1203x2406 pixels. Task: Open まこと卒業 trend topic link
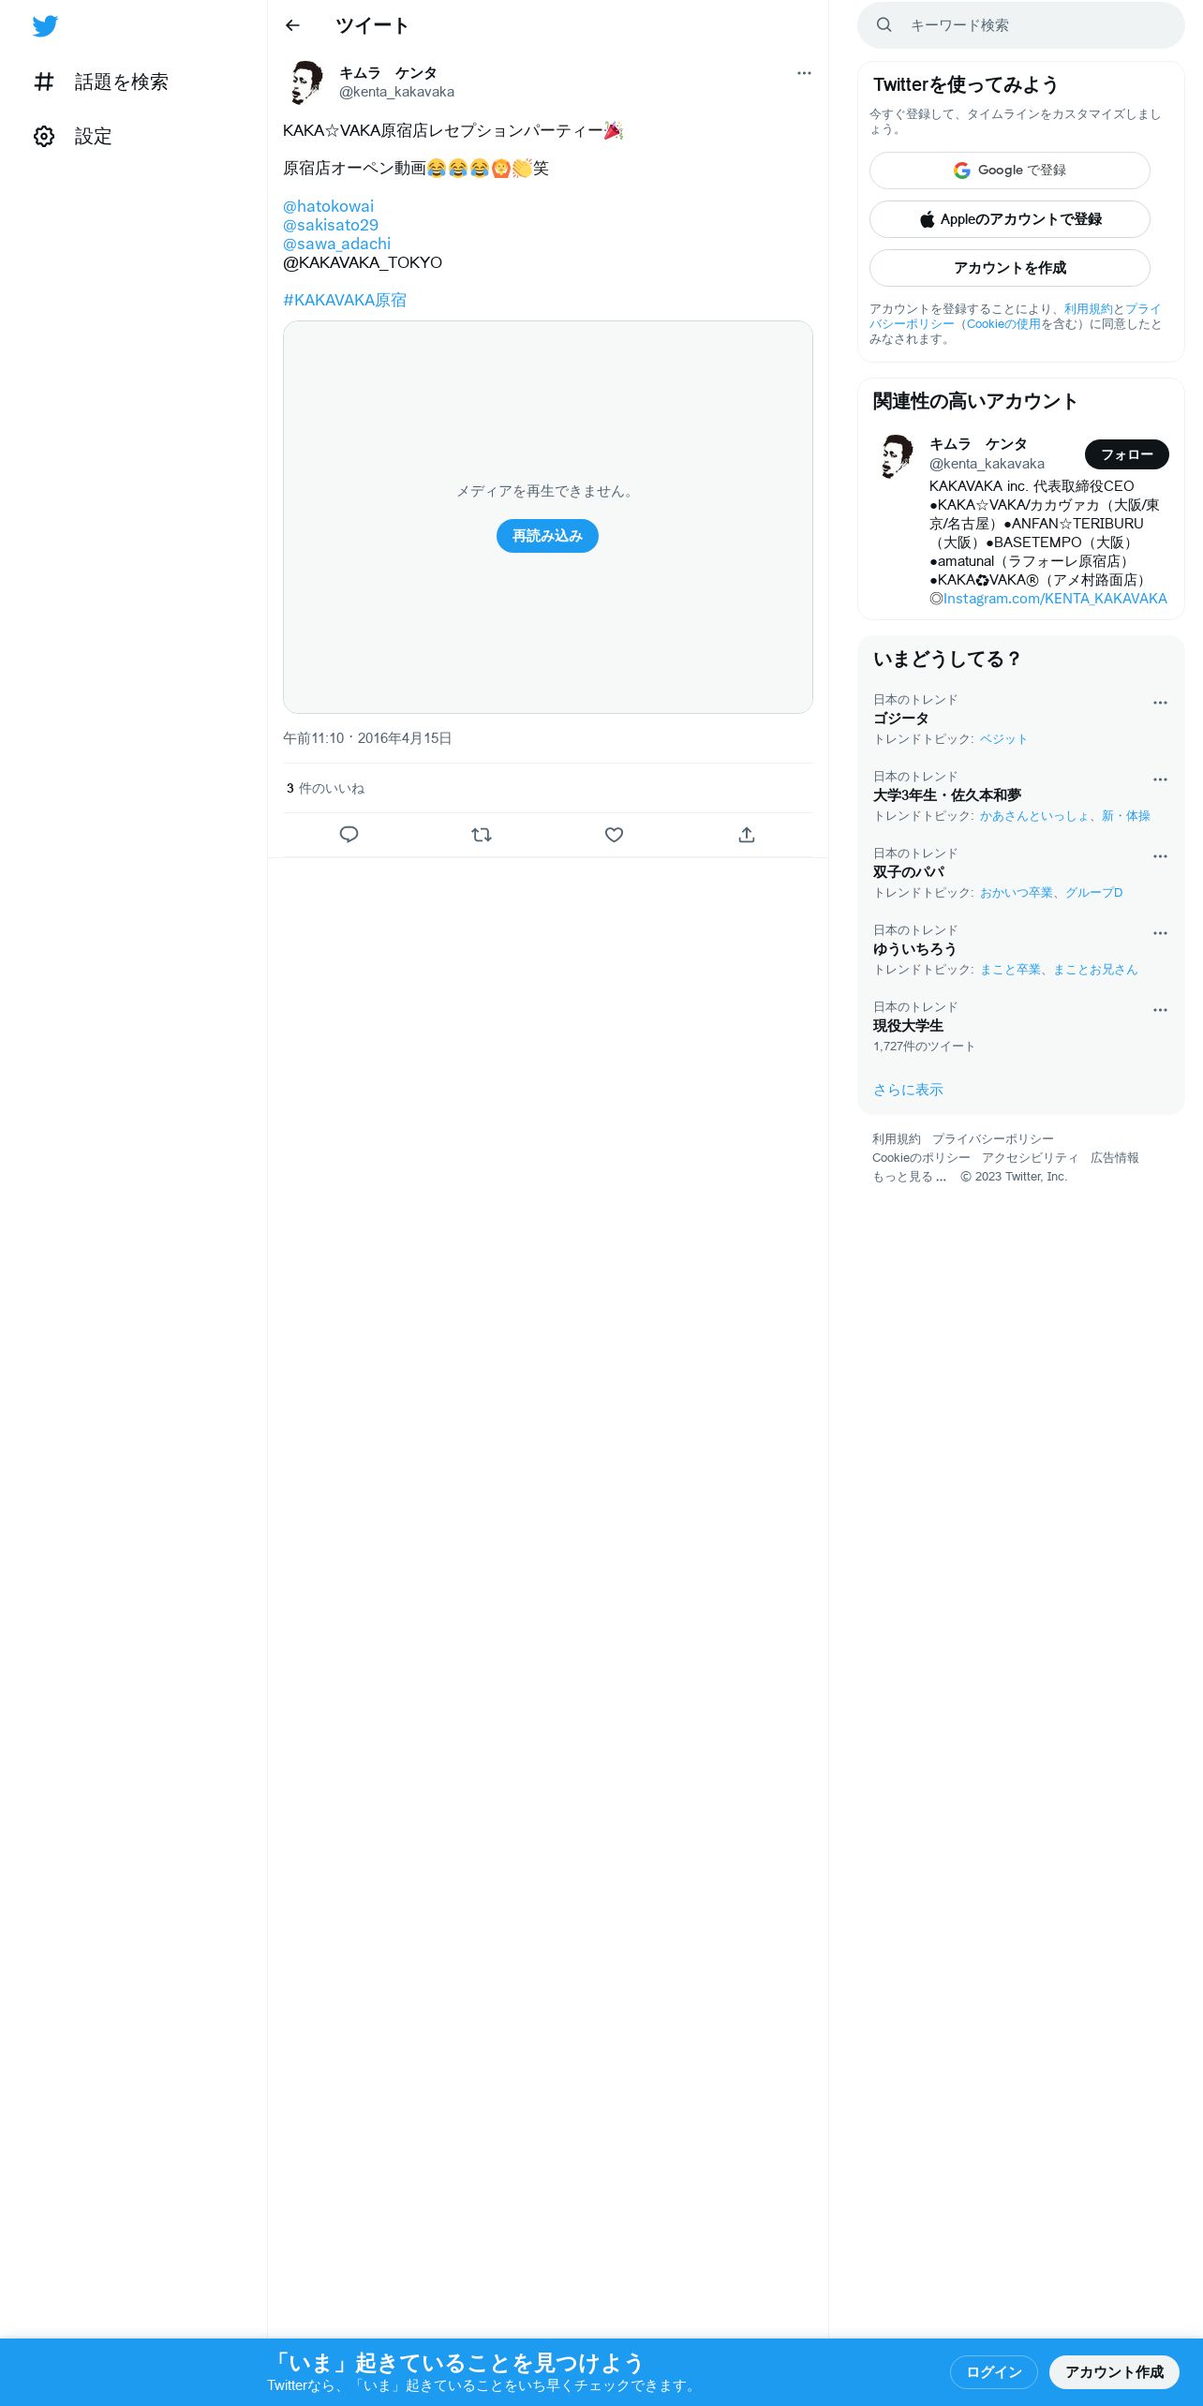[x=1010, y=970]
